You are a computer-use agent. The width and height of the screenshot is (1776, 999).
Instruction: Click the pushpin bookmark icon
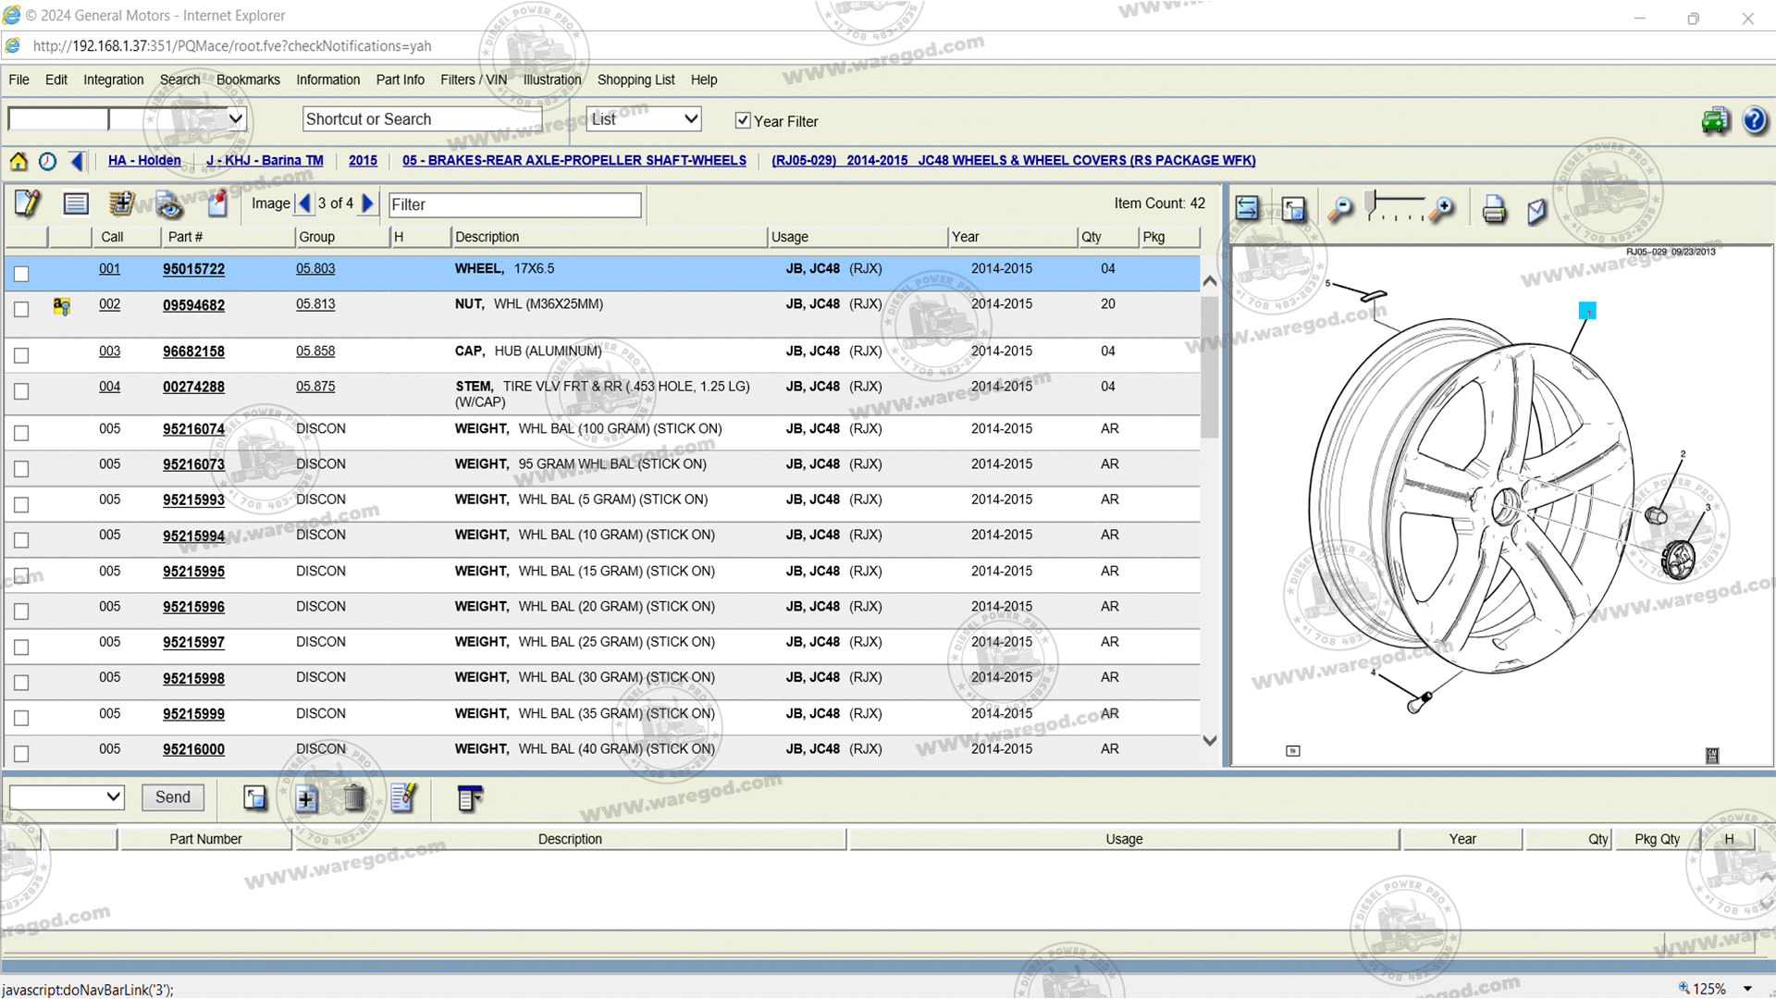coord(217,203)
